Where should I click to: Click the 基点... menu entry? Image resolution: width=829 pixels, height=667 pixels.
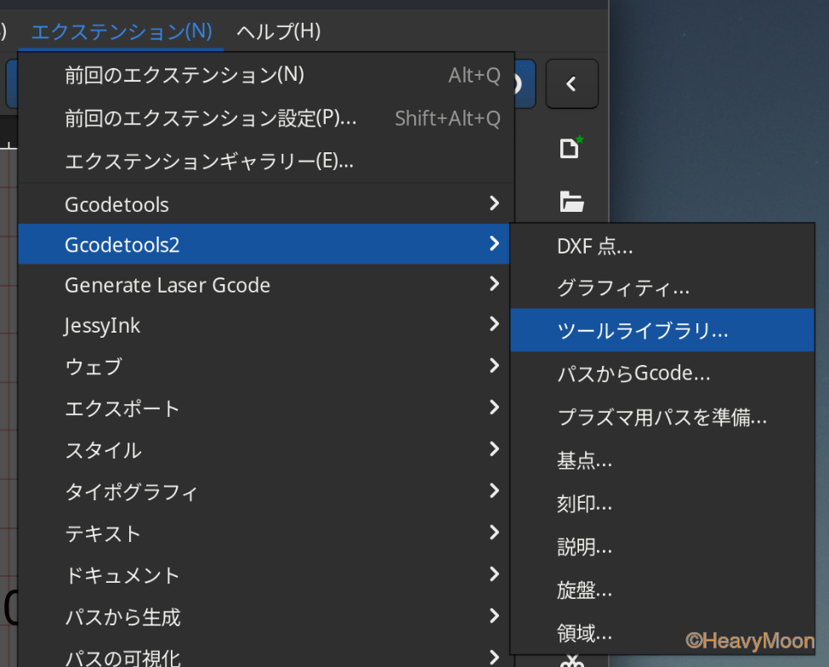584,461
